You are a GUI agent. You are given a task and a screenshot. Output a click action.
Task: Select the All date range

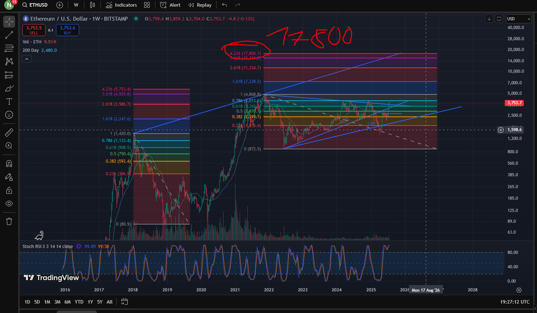(109, 302)
